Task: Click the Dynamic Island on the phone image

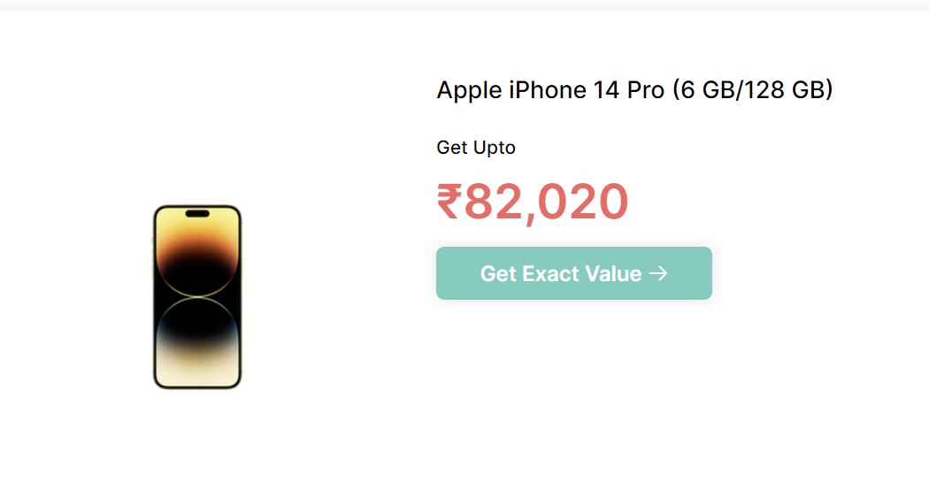Action: click(197, 213)
